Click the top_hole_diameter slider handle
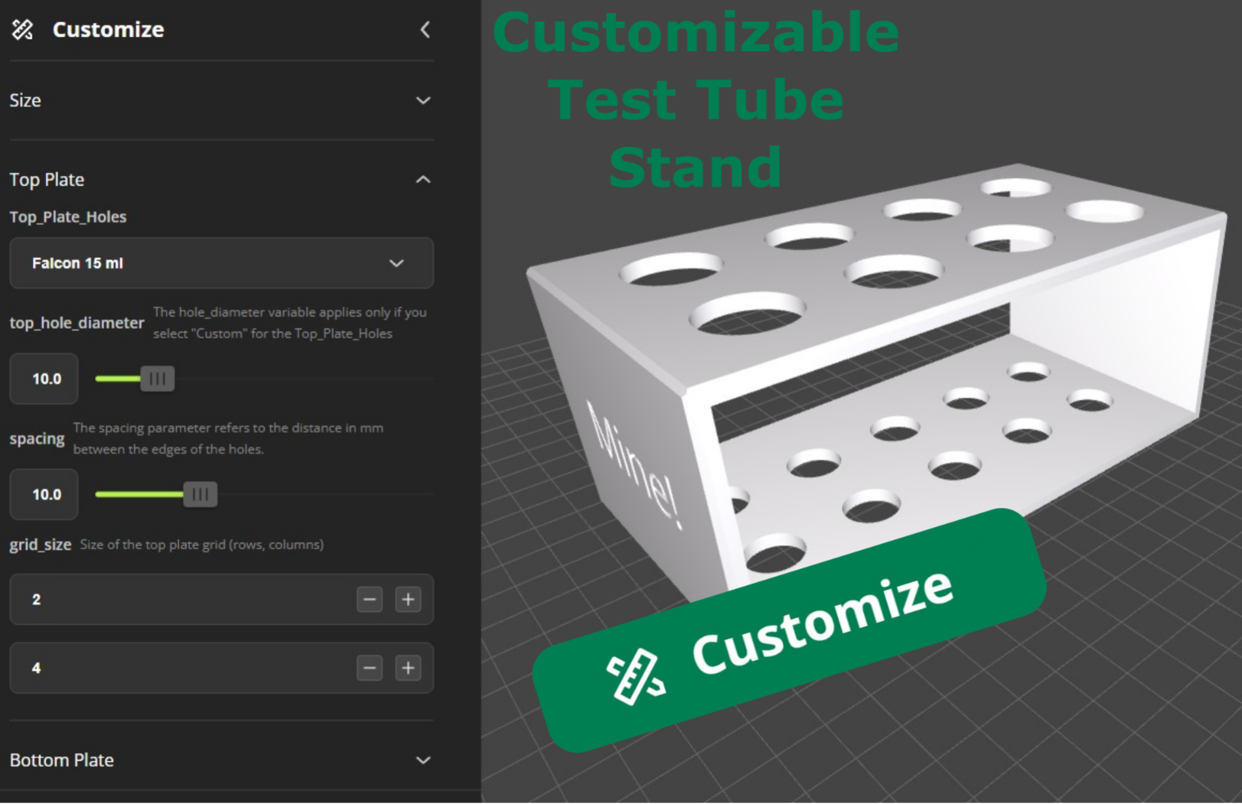Image resolution: width=1242 pixels, height=804 pixels. coord(157,379)
